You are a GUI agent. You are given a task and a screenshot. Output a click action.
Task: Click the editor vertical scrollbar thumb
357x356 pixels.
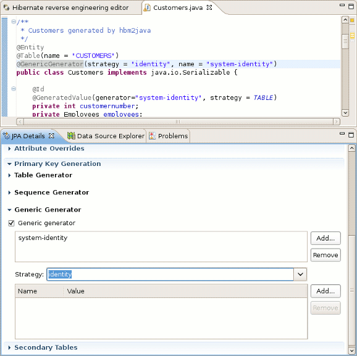click(x=345, y=41)
